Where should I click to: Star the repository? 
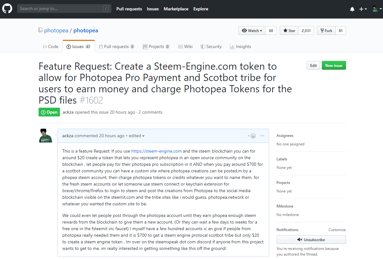coord(289,30)
